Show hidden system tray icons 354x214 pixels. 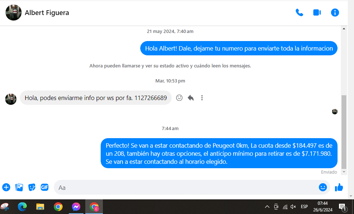tap(267, 207)
